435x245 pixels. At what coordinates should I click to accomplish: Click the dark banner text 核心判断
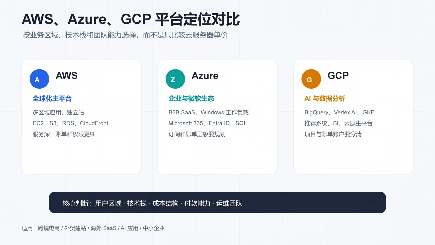[152, 203]
